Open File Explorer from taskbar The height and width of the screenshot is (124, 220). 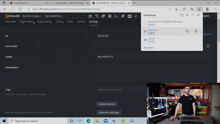97,121
